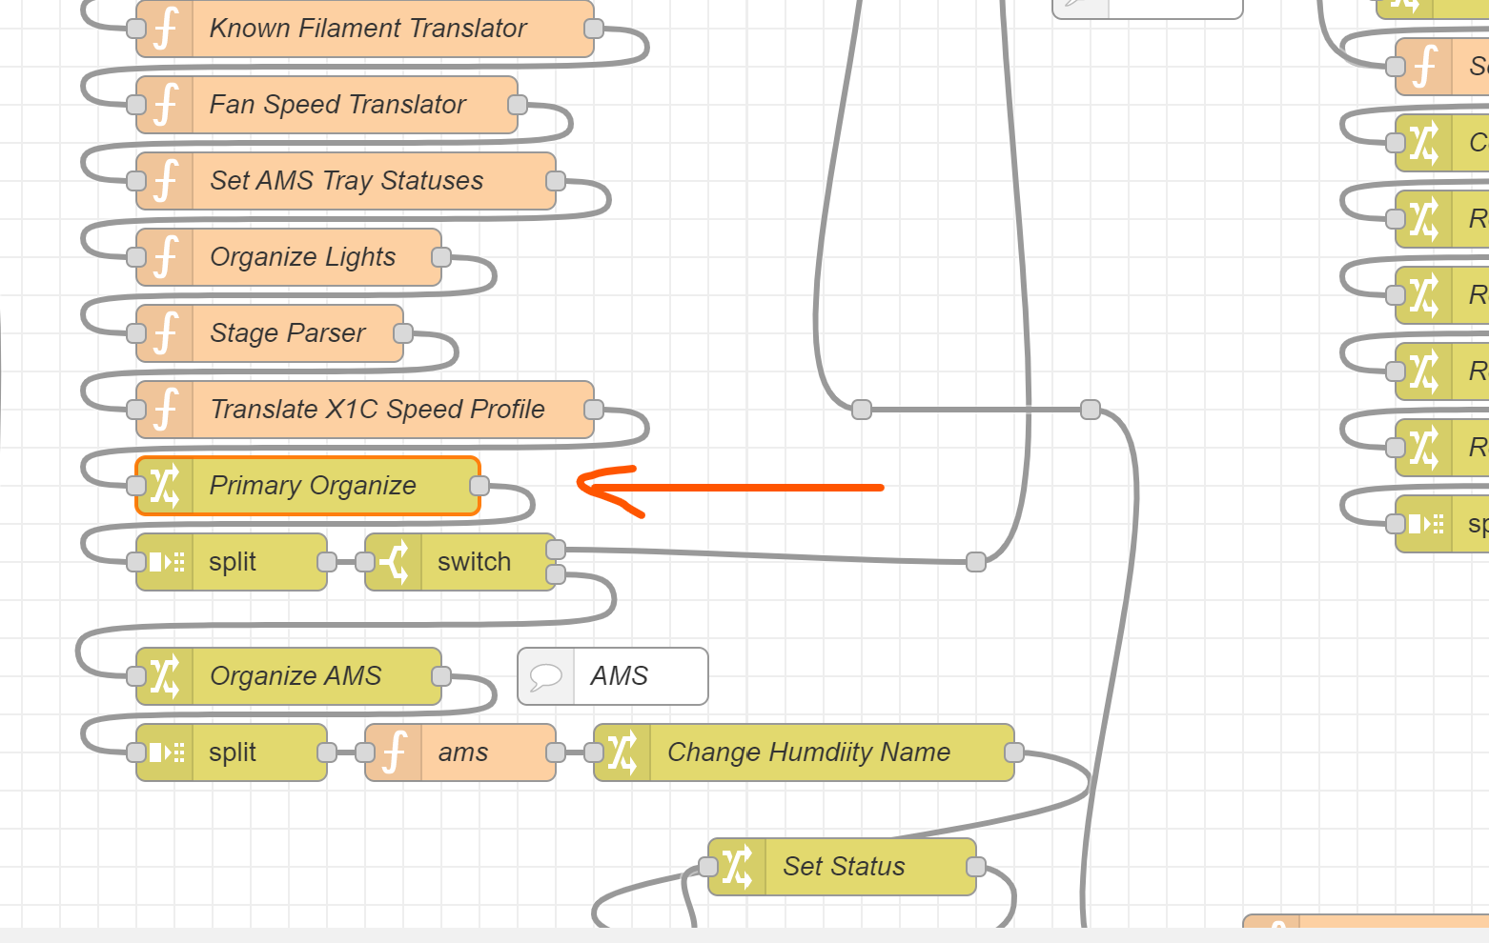This screenshot has height=943, width=1489.
Task: Click the input port of Organize AMS
Action: (136, 676)
